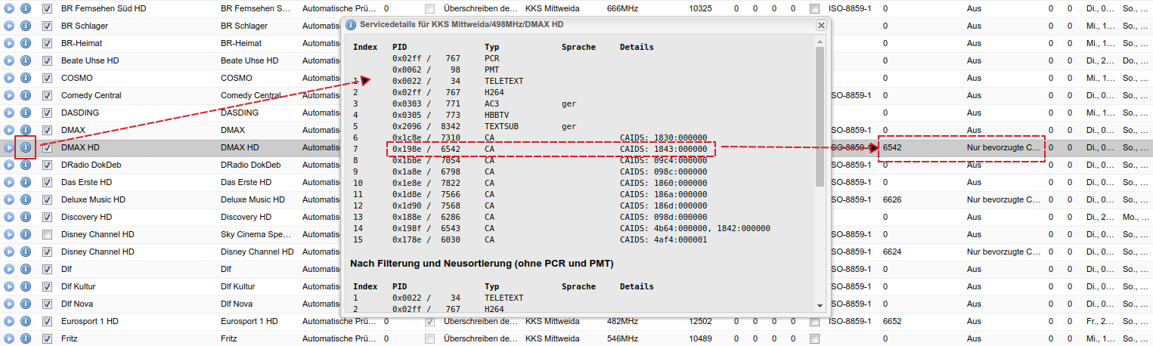Open info icon for COSMO
Viewport: 1153px width, 346px height.
(x=26, y=78)
